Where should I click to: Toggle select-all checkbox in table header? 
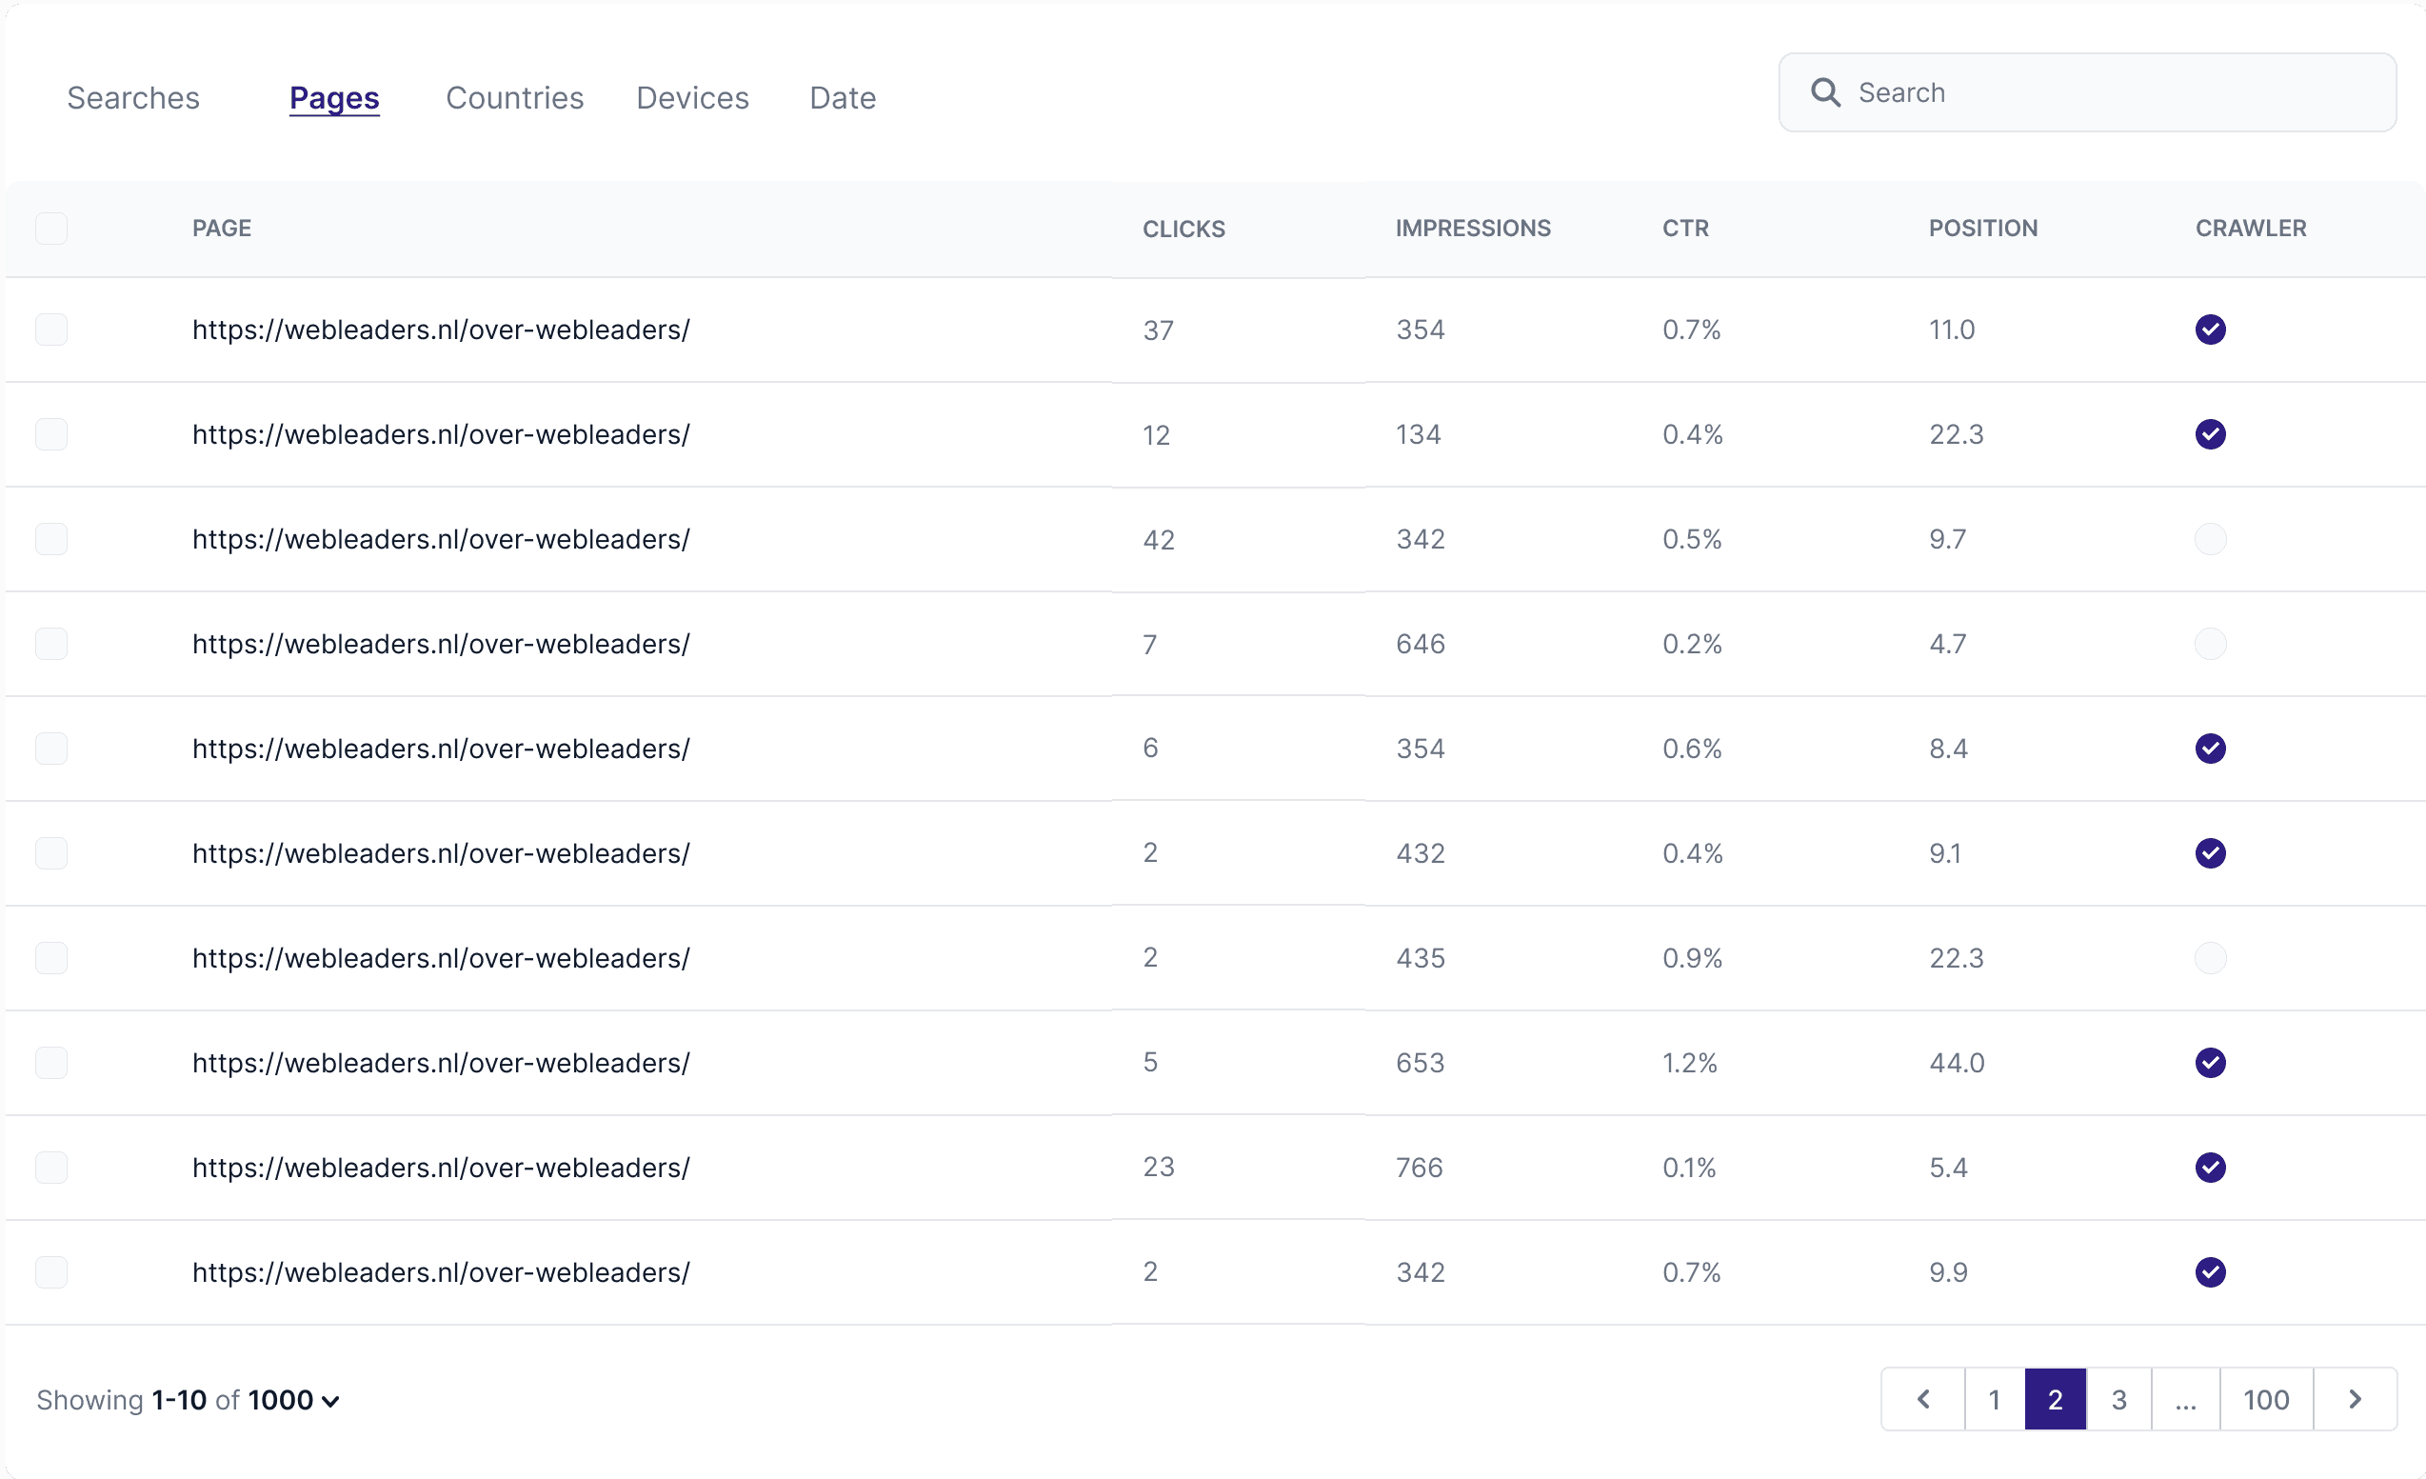coord(51,229)
